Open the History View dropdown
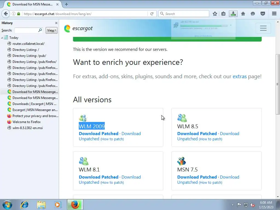Image resolution: width=280 pixels, height=210 pixels. (51, 30)
